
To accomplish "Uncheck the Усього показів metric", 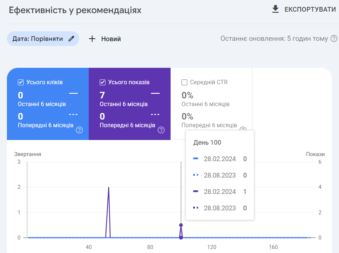I will click(x=102, y=82).
